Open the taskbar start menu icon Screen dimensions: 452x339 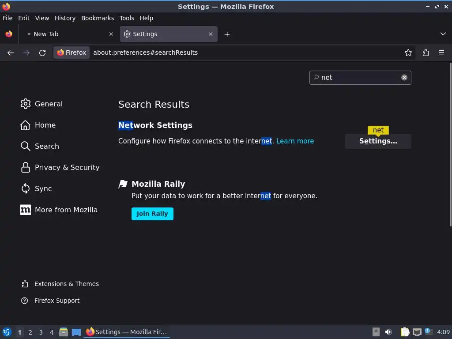[x=7, y=332]
